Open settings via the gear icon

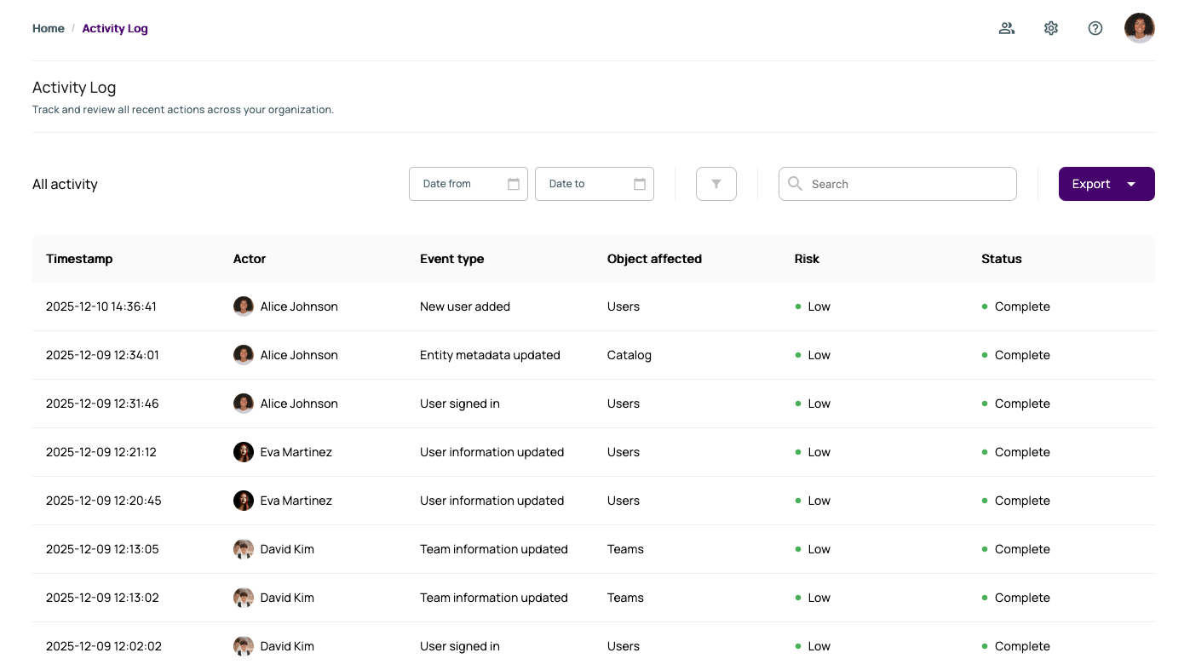tap(1051, 28)
